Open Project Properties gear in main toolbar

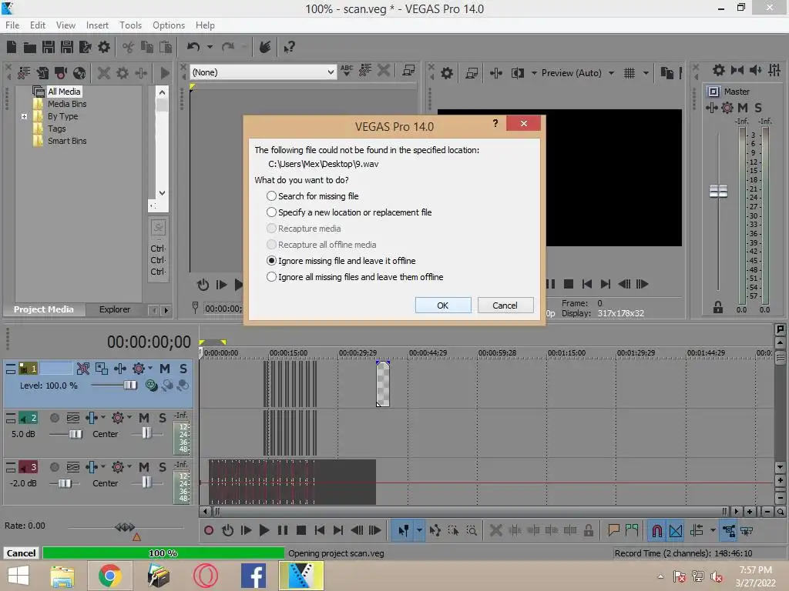[104, 47]
